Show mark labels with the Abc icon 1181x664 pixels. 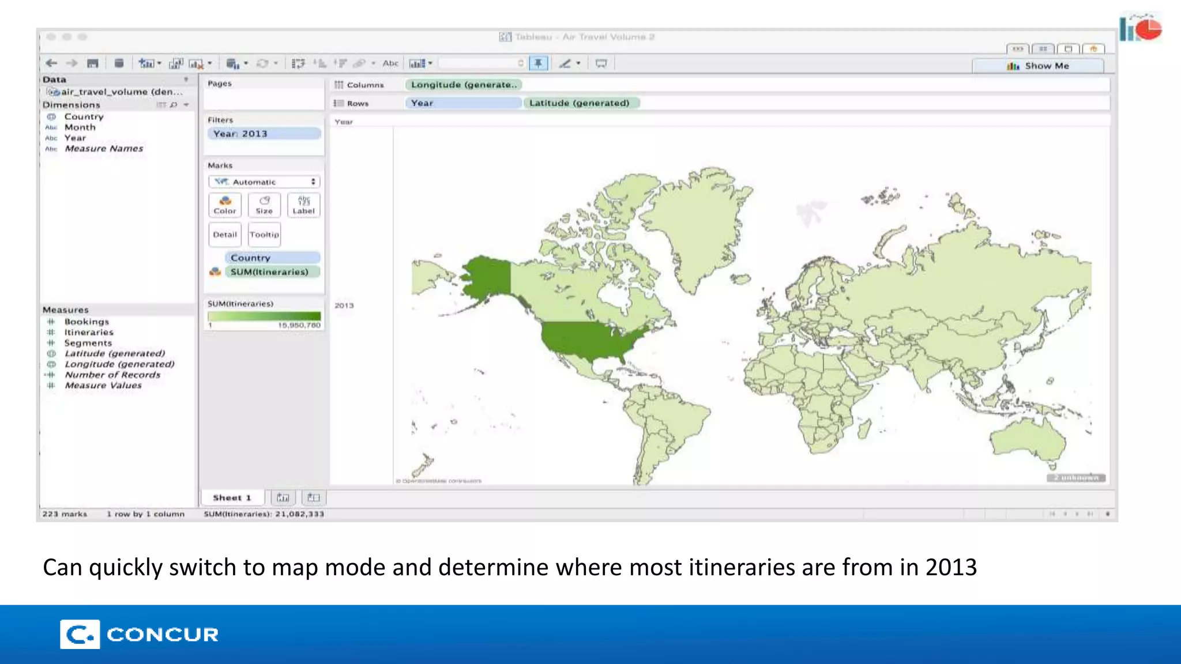[390, 63]
